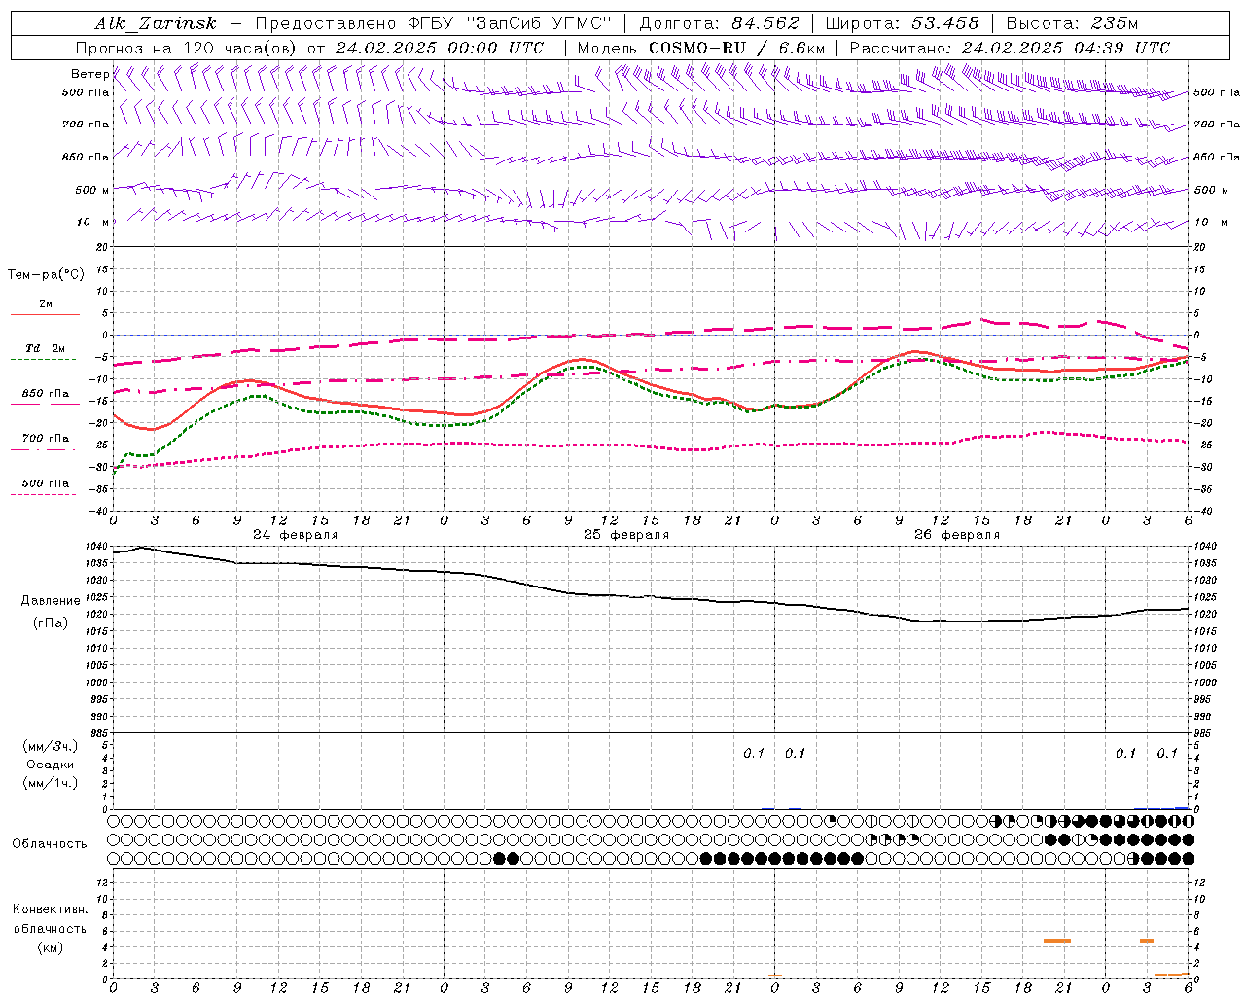Click the (мм/3ч.) precipitation unit label

point(51,746)
